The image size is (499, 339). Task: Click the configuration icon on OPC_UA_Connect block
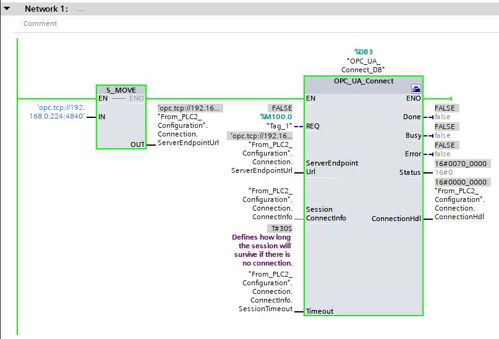[x=416, y=89]
